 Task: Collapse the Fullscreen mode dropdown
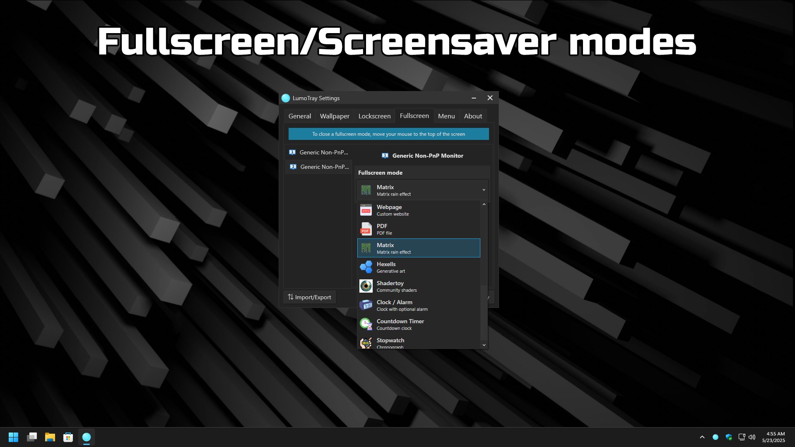point(483,190)
